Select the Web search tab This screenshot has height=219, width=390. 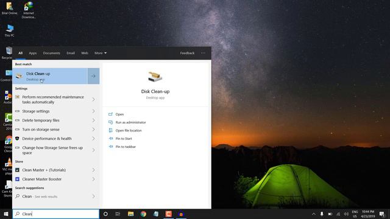(x=85, y=53)
